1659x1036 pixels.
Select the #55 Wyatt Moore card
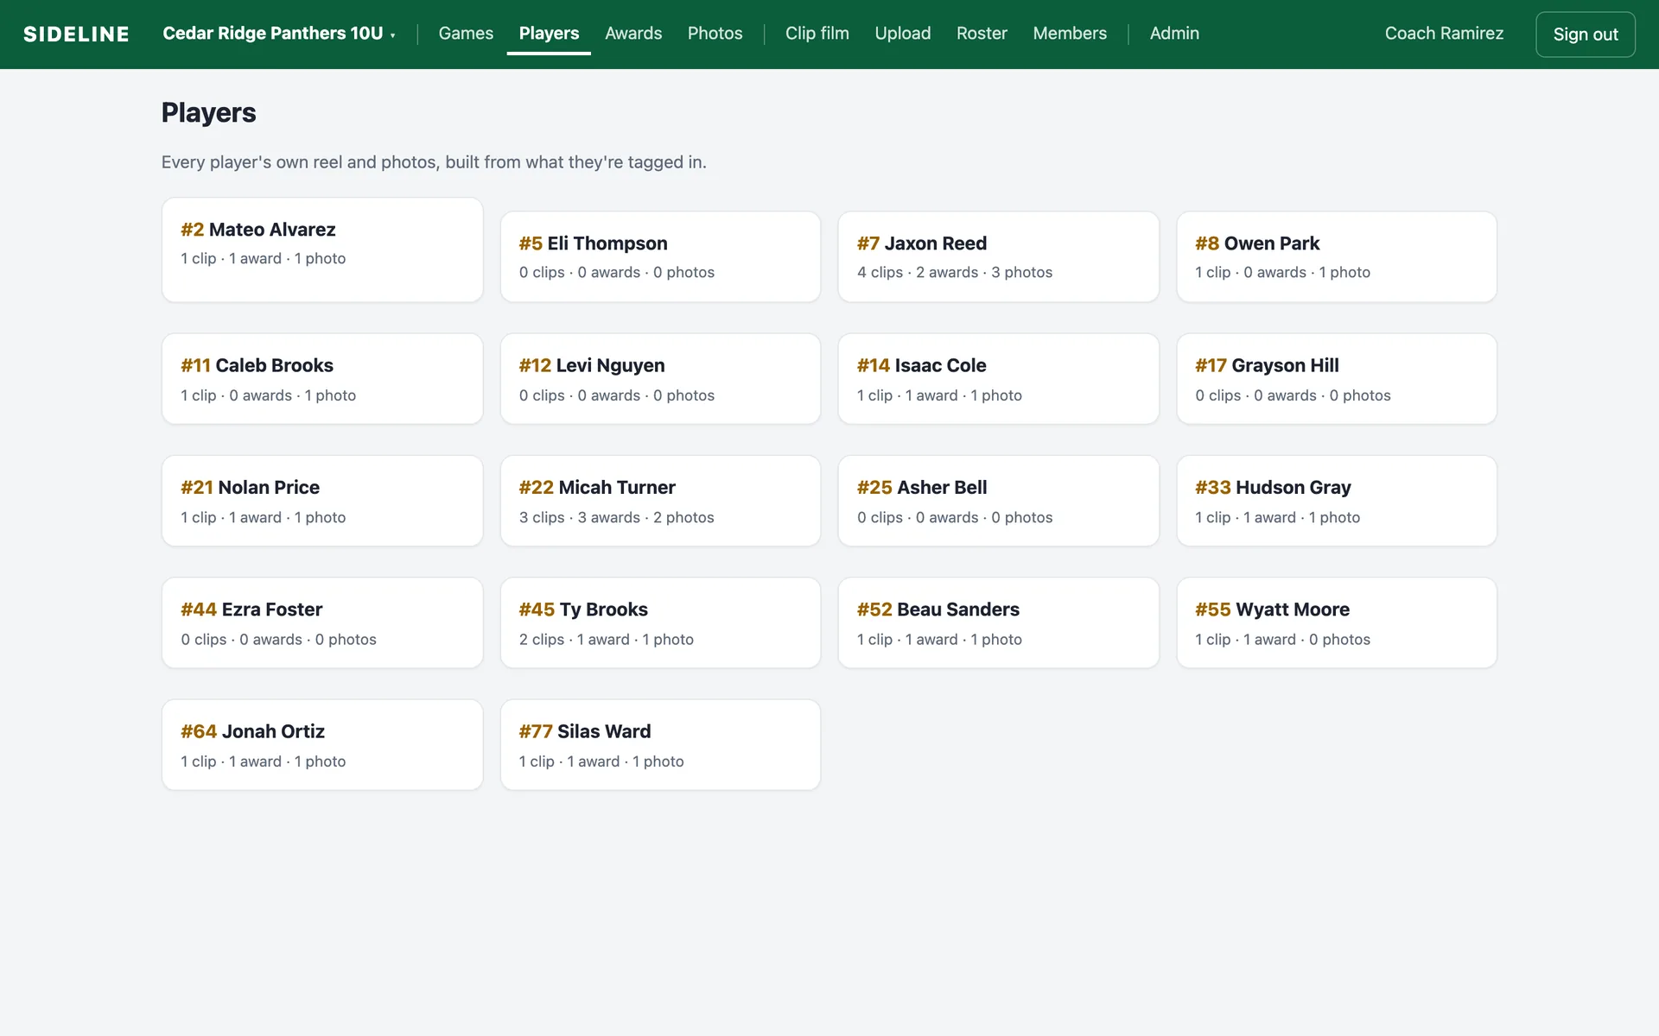tap(1337, 622)
